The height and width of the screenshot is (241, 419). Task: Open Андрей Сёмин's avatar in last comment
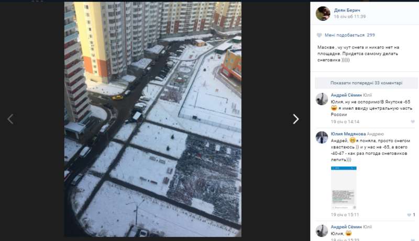click(322, 231)
